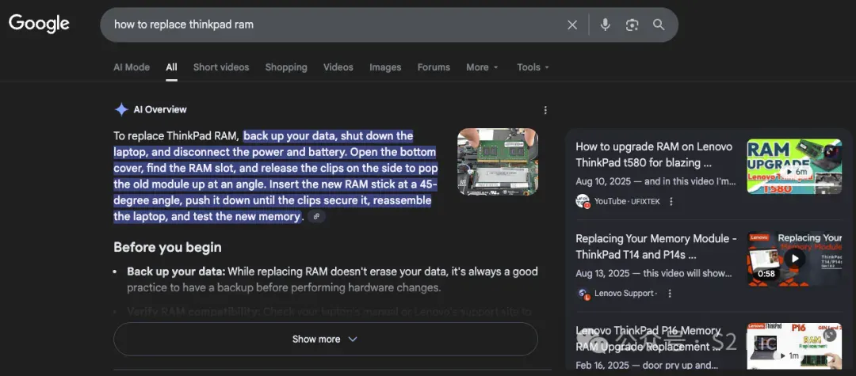Click the Google logo

[x=39, y=24]
